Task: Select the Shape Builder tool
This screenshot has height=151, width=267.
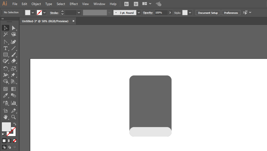Action: tap(5, 81)
